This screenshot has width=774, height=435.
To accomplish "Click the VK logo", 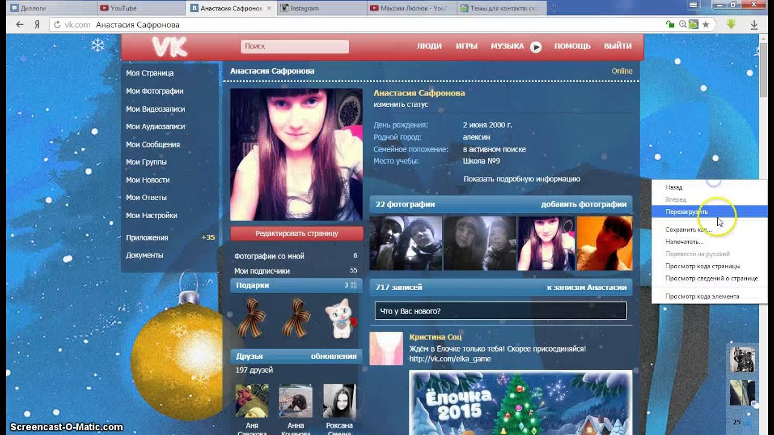I will pos(169,47).
